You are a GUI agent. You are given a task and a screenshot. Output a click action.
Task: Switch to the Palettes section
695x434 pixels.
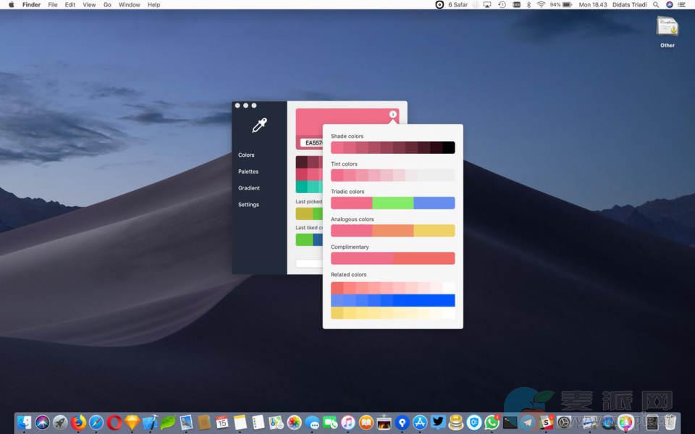(248, 171)
